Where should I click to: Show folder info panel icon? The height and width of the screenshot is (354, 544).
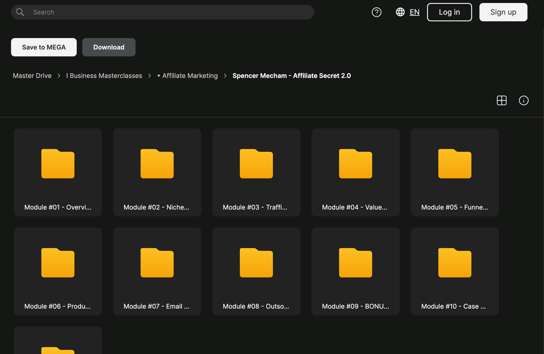tap(524, 100)
